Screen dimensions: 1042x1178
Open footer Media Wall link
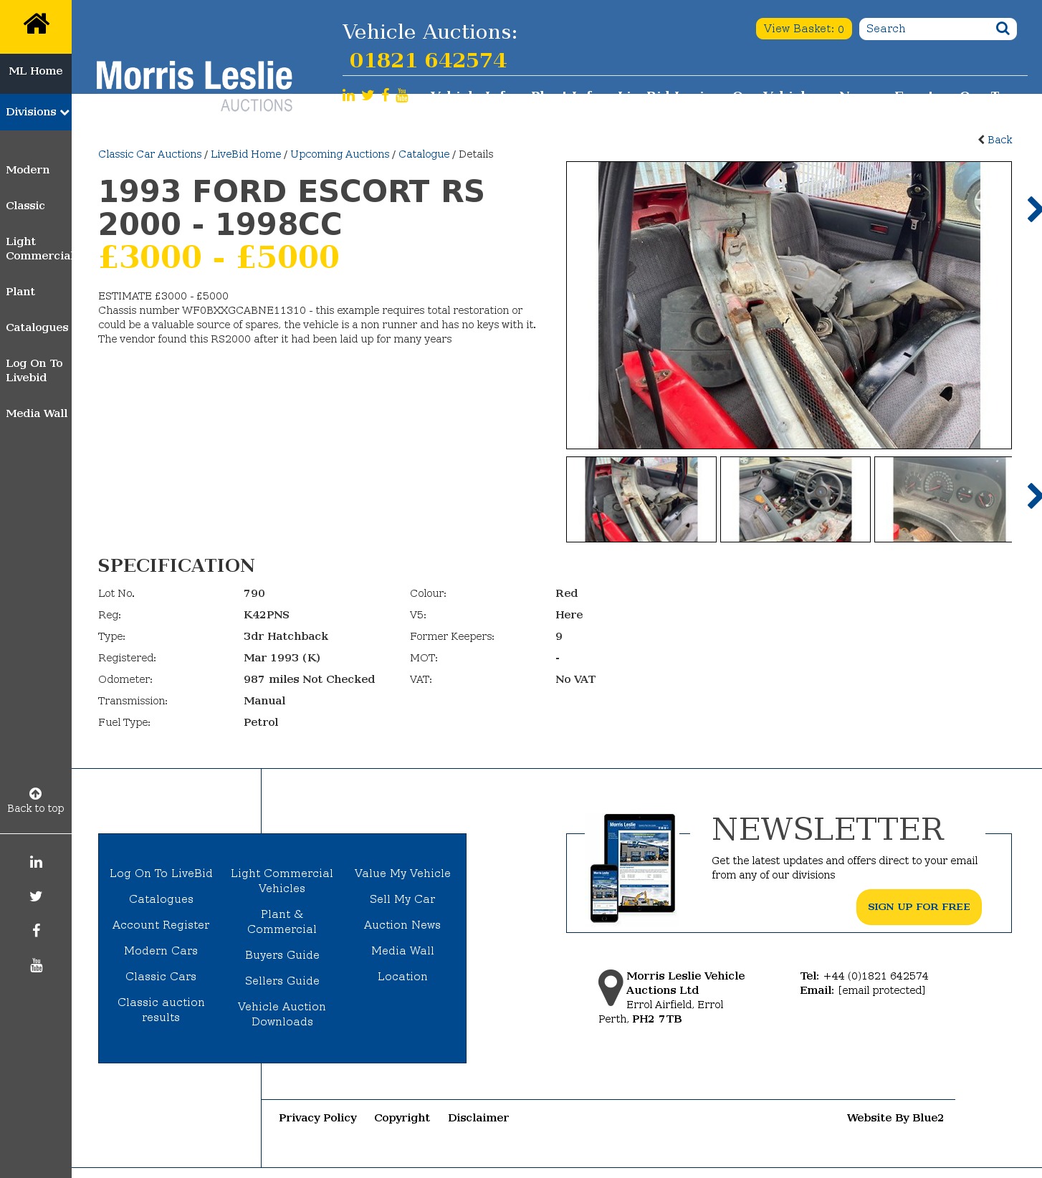[403, 951]
